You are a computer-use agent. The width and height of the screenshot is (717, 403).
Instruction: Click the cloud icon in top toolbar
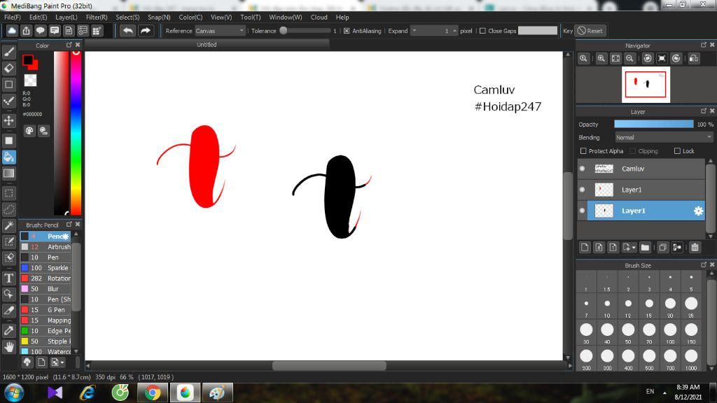pyautogui.click(x=12, y=31)
